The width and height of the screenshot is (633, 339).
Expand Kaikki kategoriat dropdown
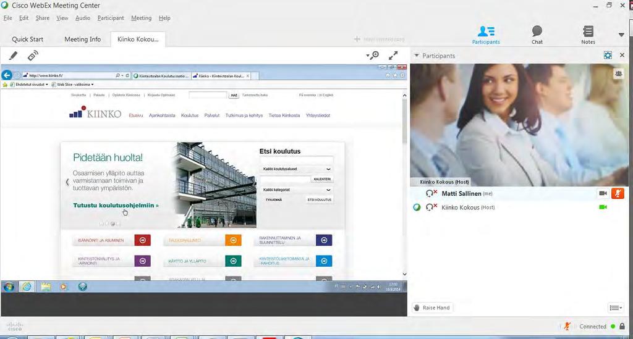(x=296, y=190)
